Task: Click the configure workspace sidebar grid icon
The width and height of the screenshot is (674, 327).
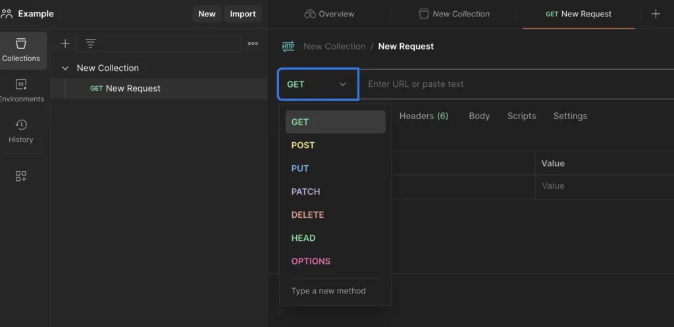Action: pos(21,176)
